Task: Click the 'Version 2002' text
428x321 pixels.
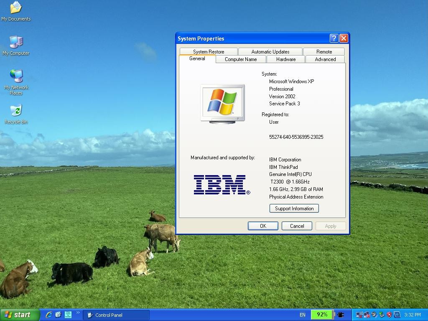Action: [x=282, y=96]
